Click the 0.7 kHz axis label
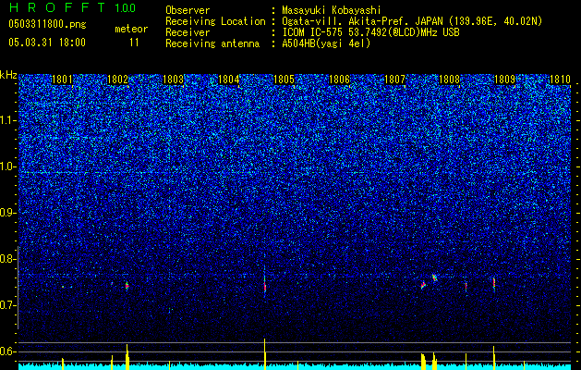This screenshot has height=370, width=581. pos(8,305)
